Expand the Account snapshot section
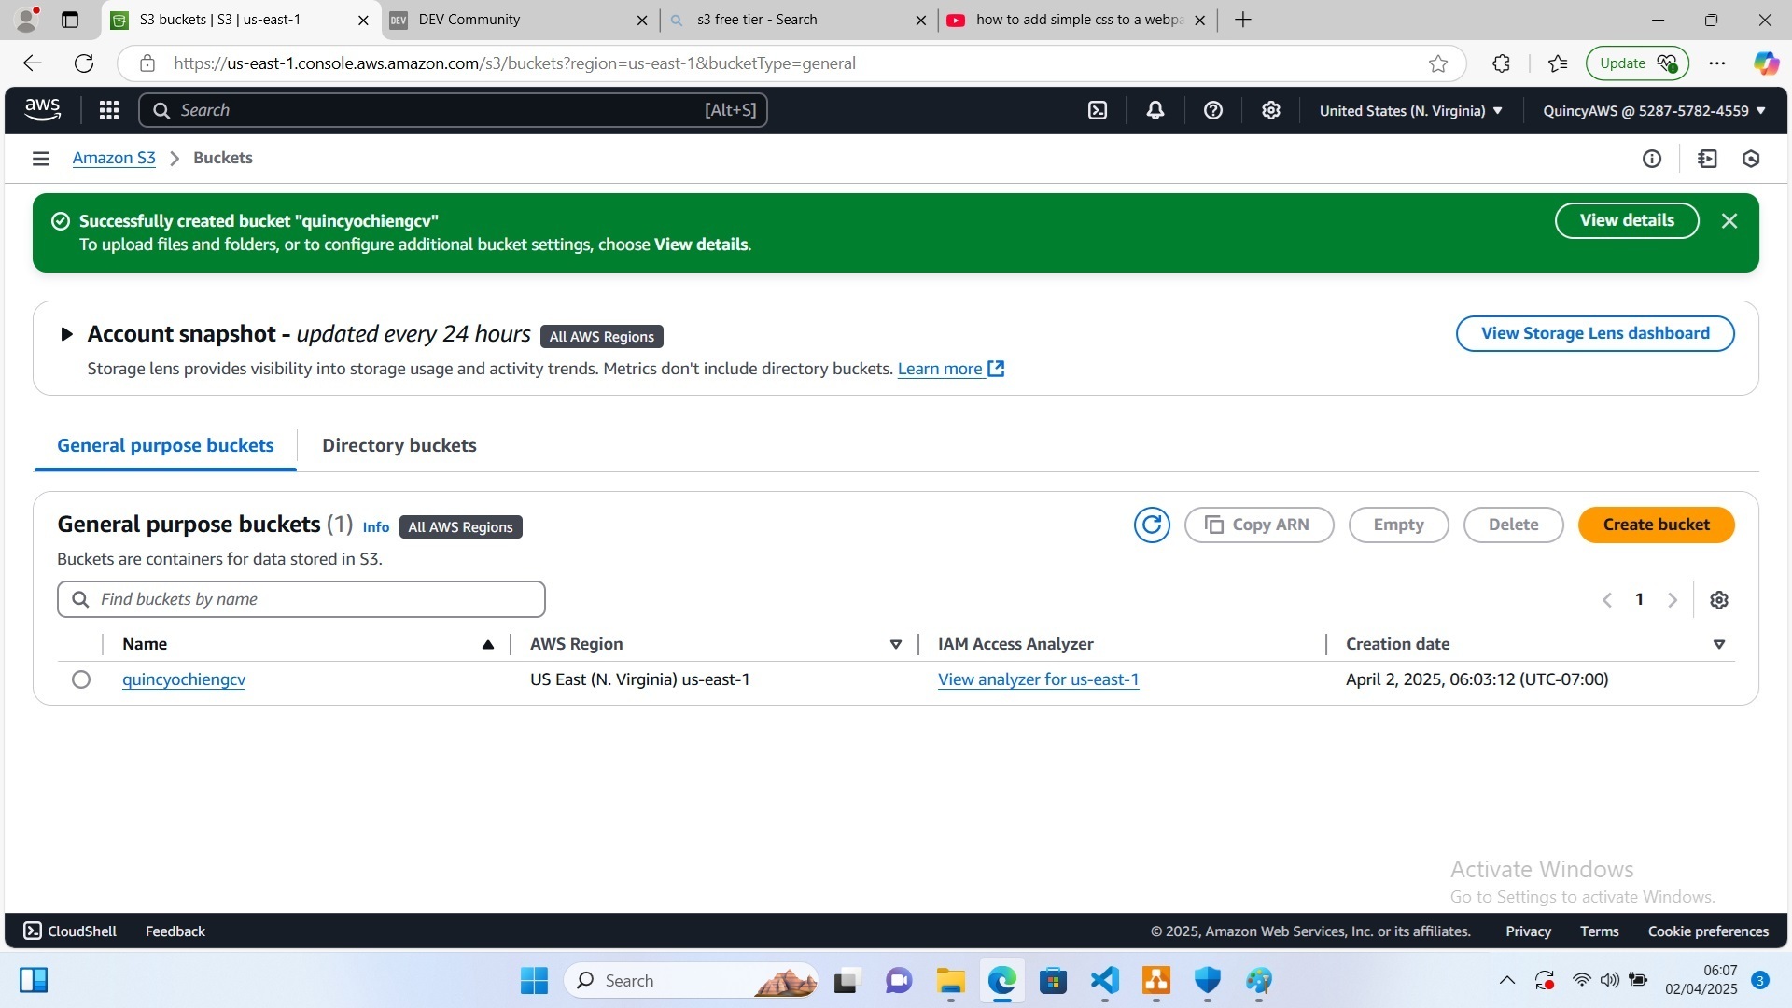 pos(66,334)
